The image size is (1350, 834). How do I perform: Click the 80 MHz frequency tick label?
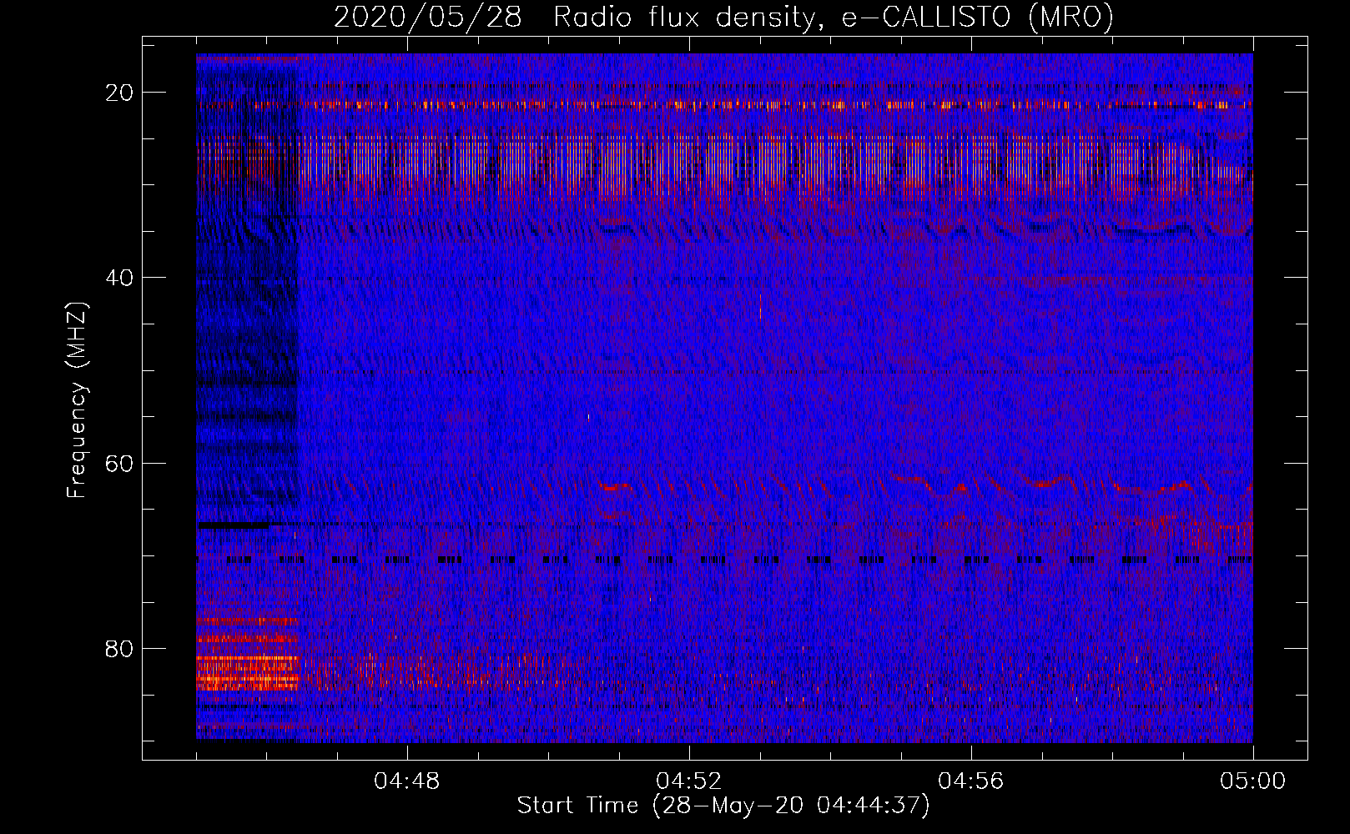[x=120, y=648]
